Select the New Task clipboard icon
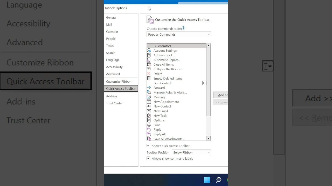 (149, 116)
